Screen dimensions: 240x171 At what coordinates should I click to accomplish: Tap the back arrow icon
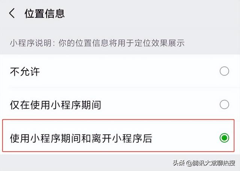pos(12,14)
